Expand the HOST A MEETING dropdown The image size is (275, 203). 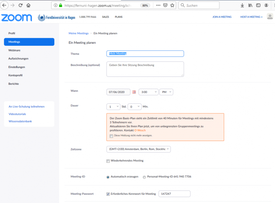click(x=251, y=17)
